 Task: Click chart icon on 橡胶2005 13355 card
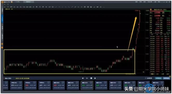click(63, 83)
